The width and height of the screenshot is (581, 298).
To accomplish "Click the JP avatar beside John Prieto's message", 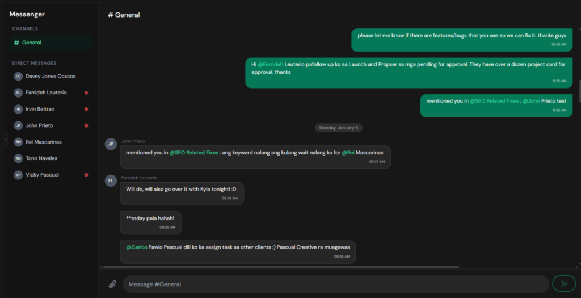I will 111,144.
